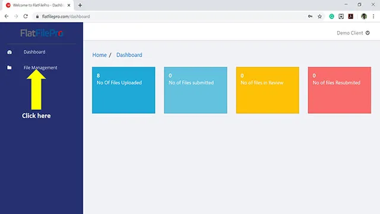
Task: Bookmark this page with star icon
Action: point(319,17)
